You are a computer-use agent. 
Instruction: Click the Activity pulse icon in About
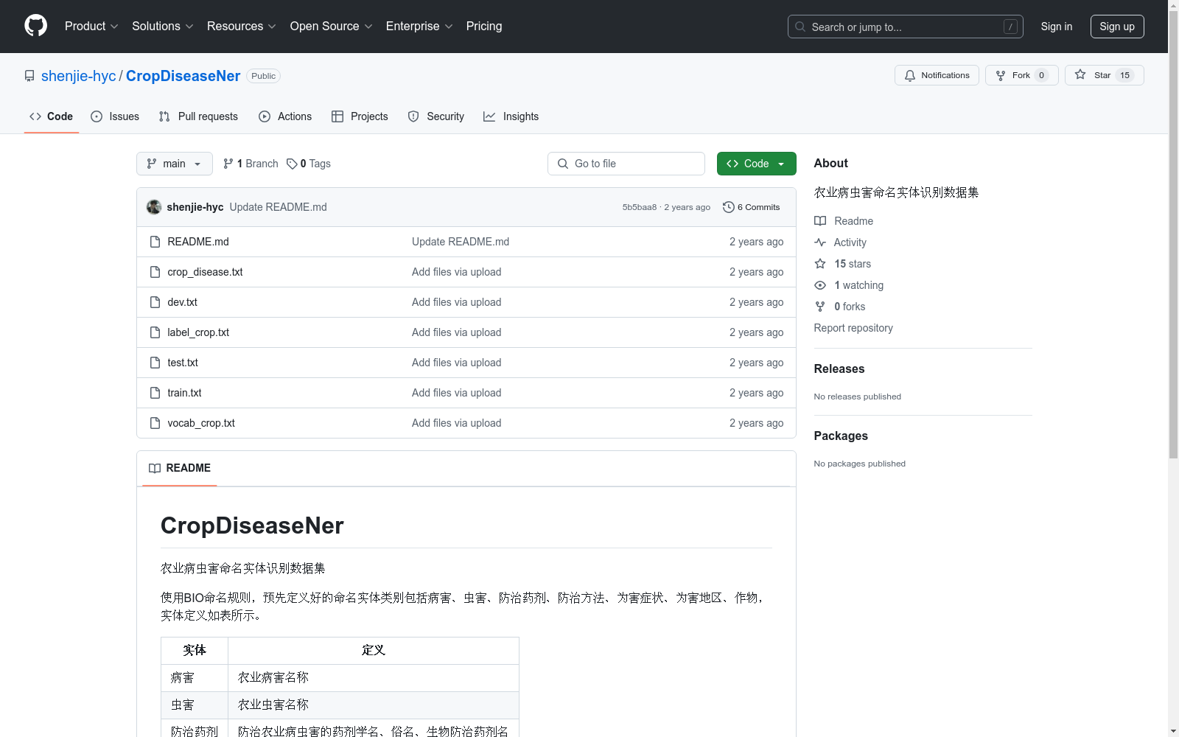(x=820, y=242)
